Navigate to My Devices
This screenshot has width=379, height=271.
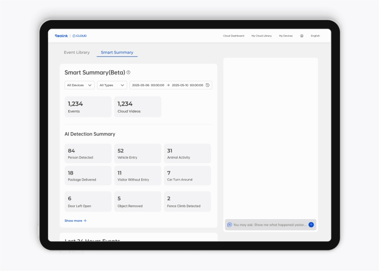(x=286, y=36)
